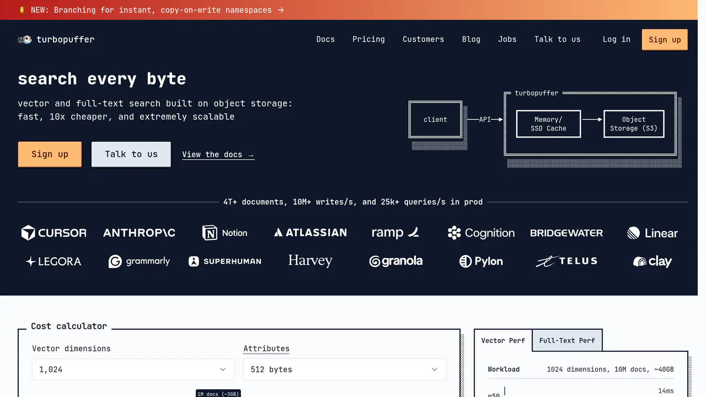Click the Memory/SSD Cache box in the diagram

pos(548,124)
